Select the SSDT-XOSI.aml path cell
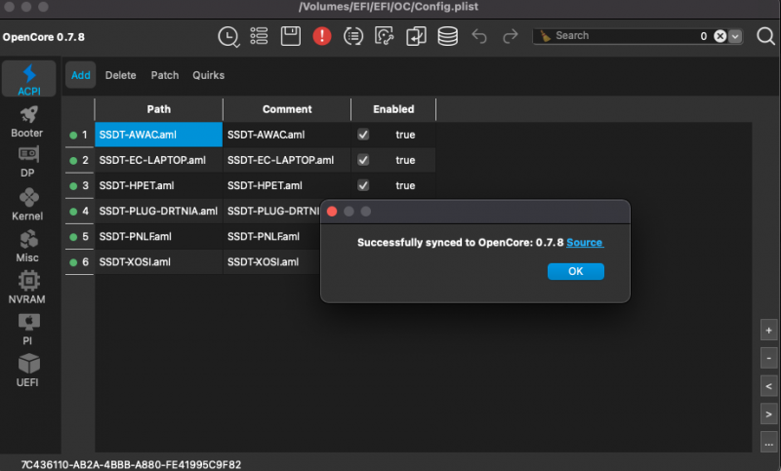The image size is (781, 471). (x=158, y=262)
